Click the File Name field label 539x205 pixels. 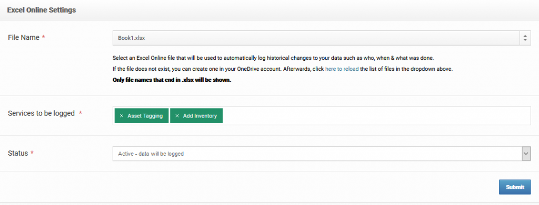coord(24,38)
